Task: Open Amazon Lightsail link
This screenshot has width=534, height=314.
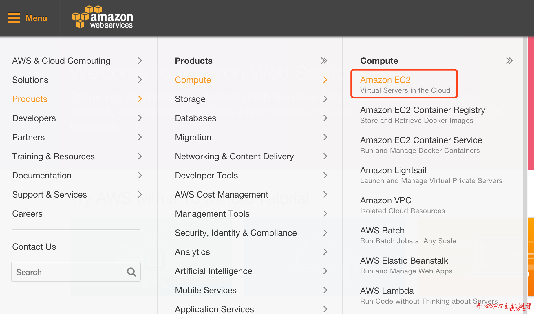Action: click(x=393, y=170)
